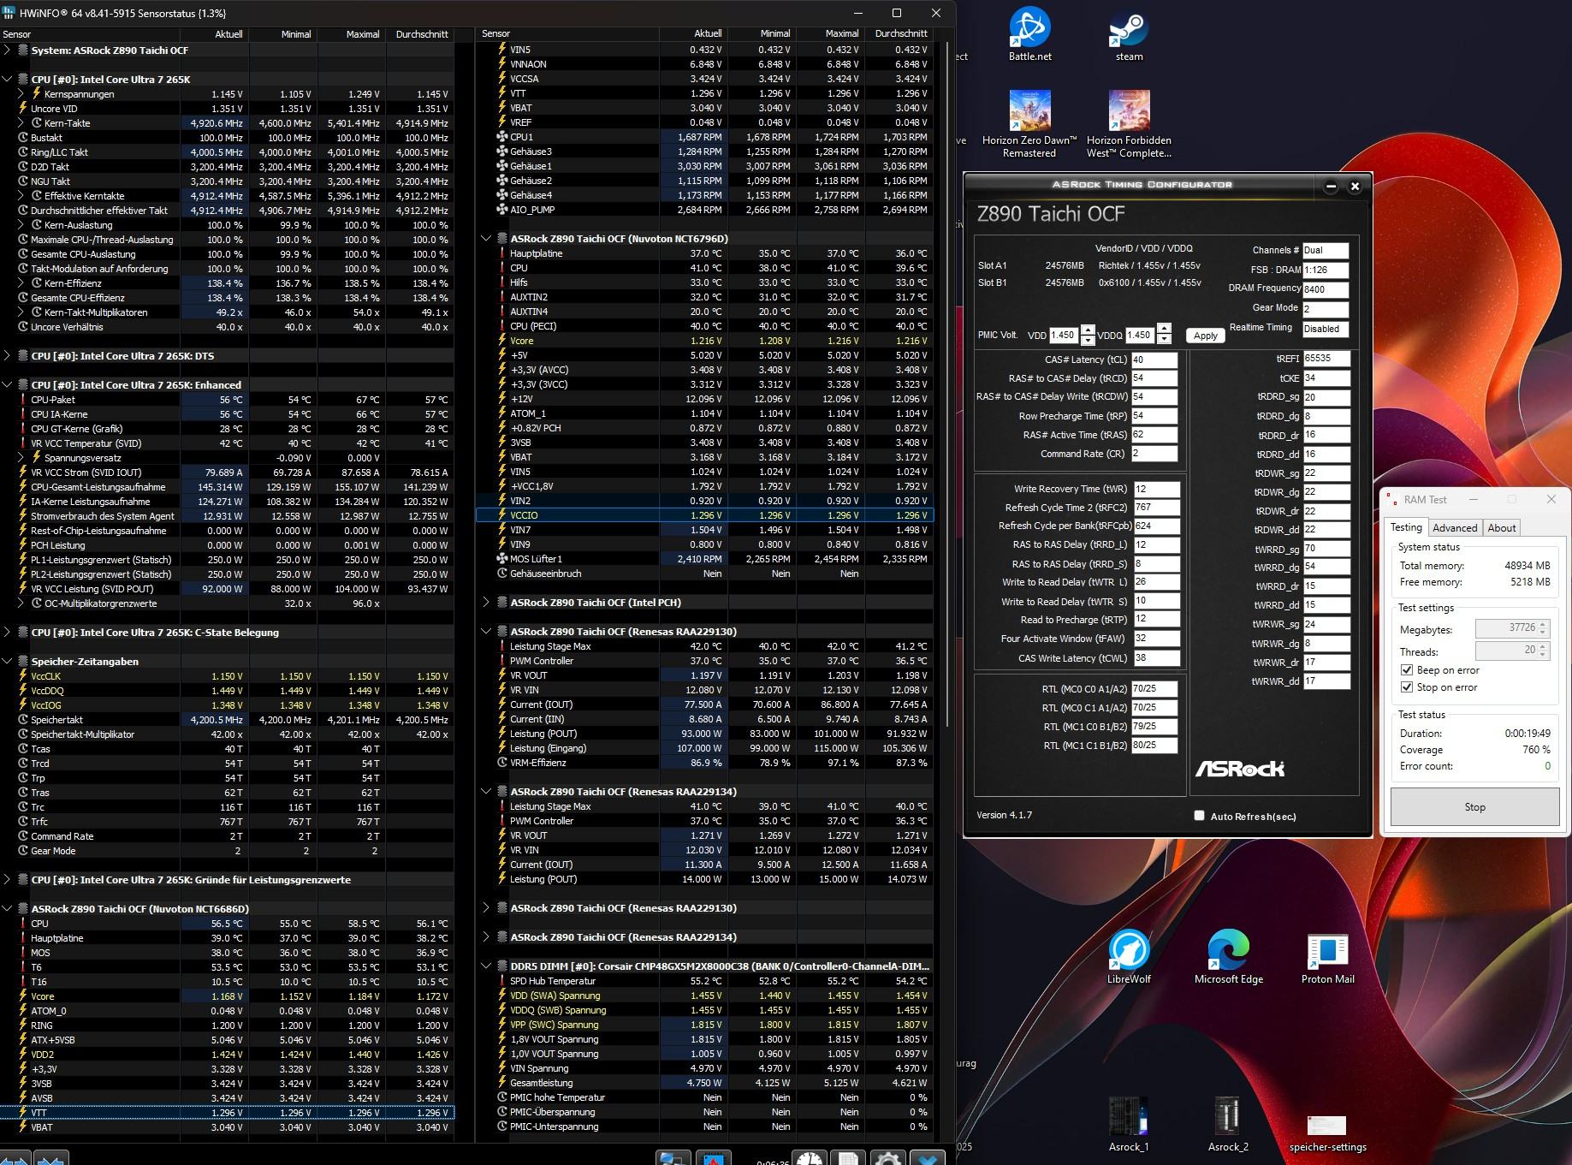Increase the VDDQ PMIC voltage with up arrow
The height and width of the screenshot is (1165, 1572).
1164,330
